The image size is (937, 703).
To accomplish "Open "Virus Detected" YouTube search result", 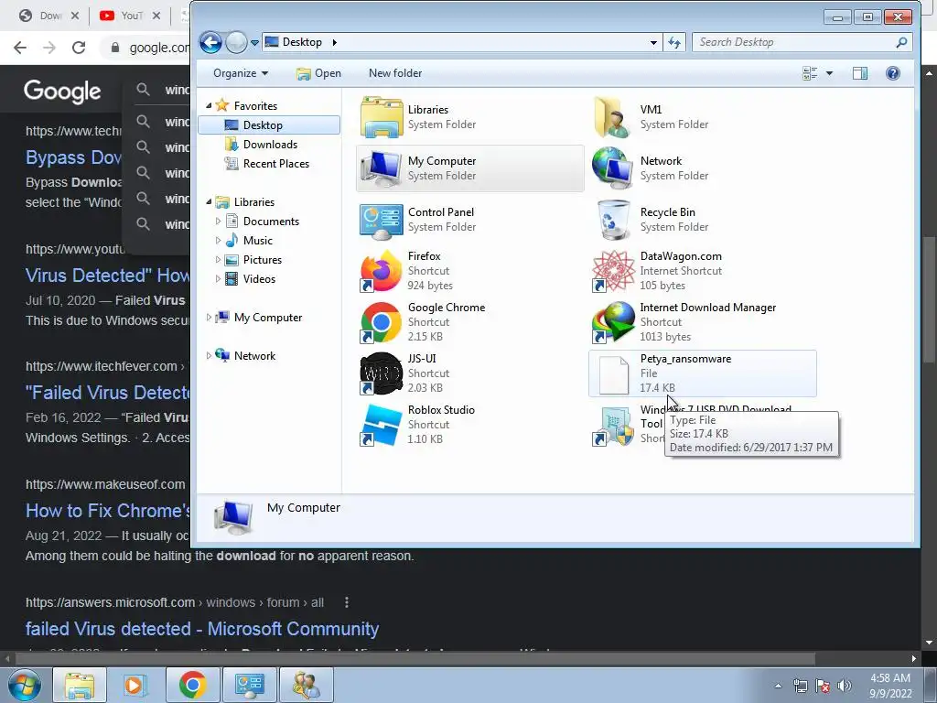I will [108, 275].
